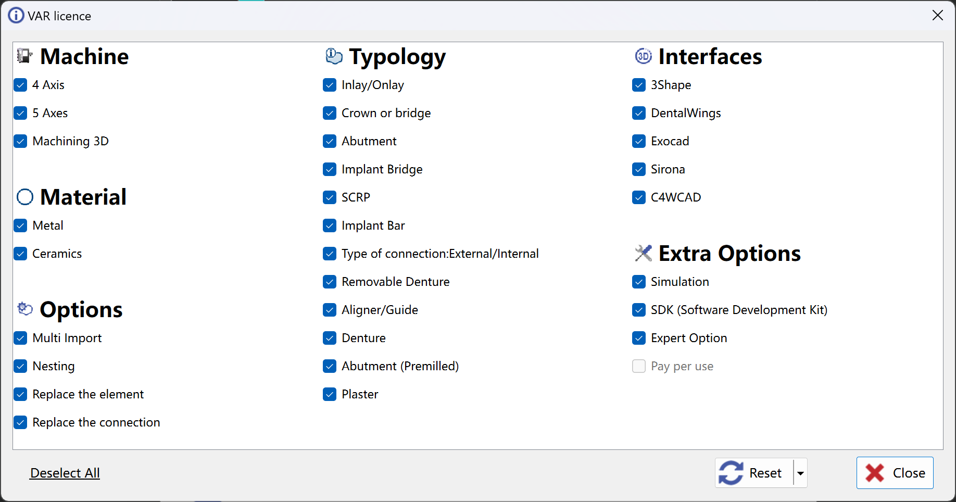Click the Material heading text

(83, 197)
